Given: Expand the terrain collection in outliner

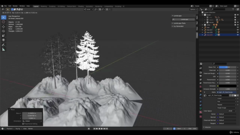Looking at the screenshot, I should click(205, 22).
